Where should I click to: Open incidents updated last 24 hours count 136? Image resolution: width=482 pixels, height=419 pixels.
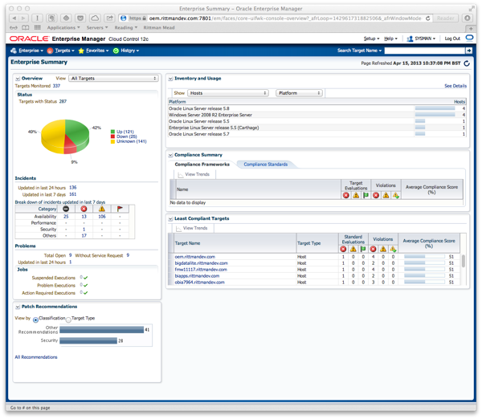click(x=73, y=187)
